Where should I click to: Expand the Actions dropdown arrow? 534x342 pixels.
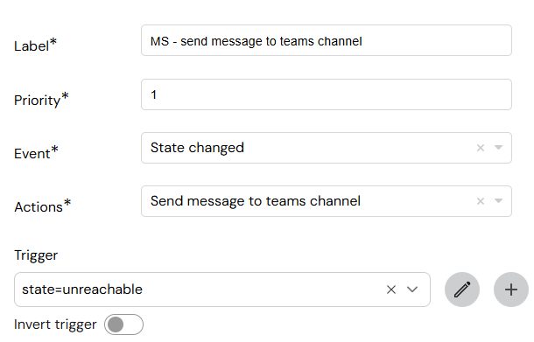tap(498, 201)
